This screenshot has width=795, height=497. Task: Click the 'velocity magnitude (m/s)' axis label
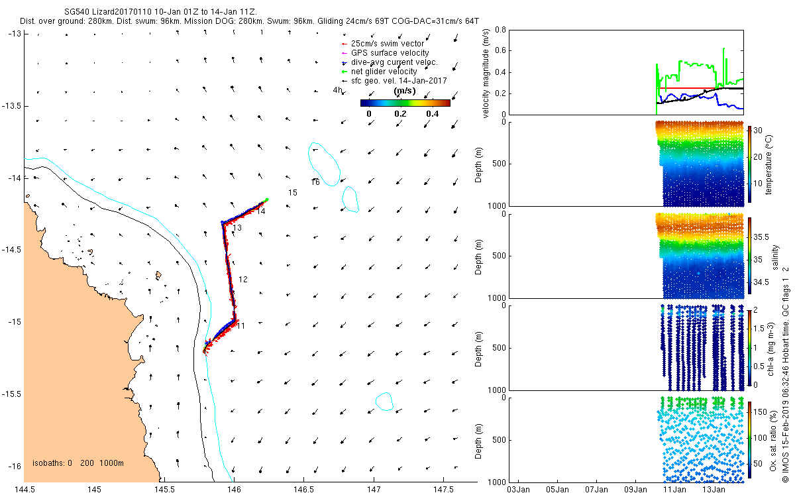[x=486, y=73]
